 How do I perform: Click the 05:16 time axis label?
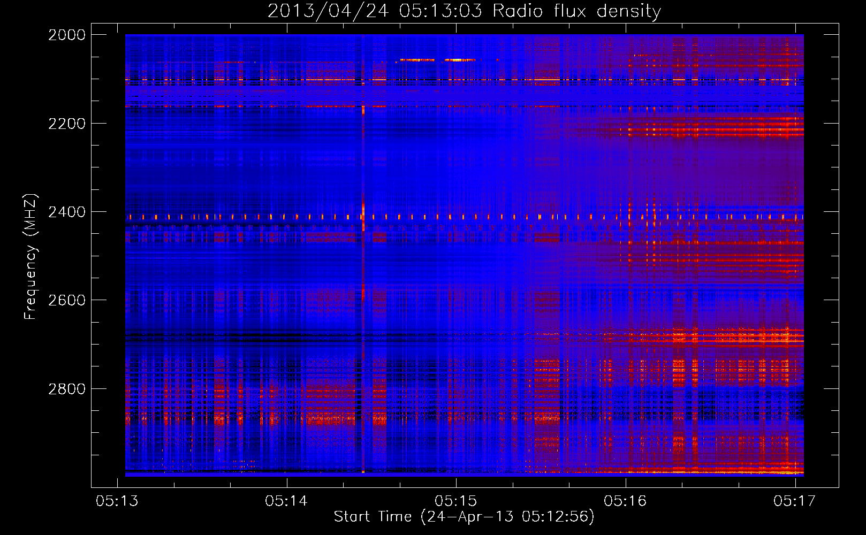[x=625, y=501]
